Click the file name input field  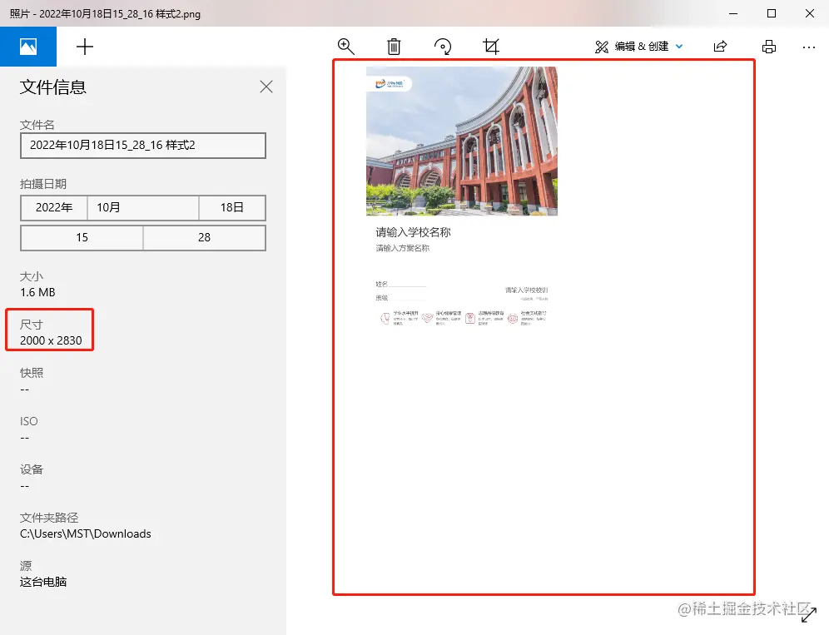(143, 146)
